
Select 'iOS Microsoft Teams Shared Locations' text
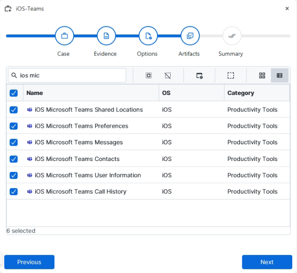click(x=89, y=110)
